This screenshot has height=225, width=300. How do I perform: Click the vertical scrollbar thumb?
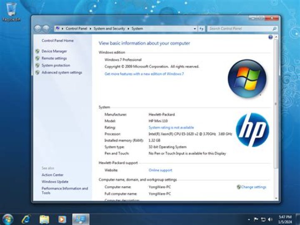(276, 104)
